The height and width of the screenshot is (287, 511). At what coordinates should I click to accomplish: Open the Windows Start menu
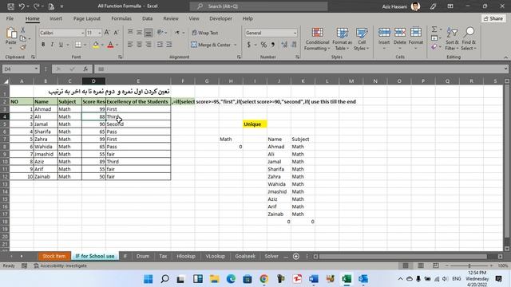point(148,279)
